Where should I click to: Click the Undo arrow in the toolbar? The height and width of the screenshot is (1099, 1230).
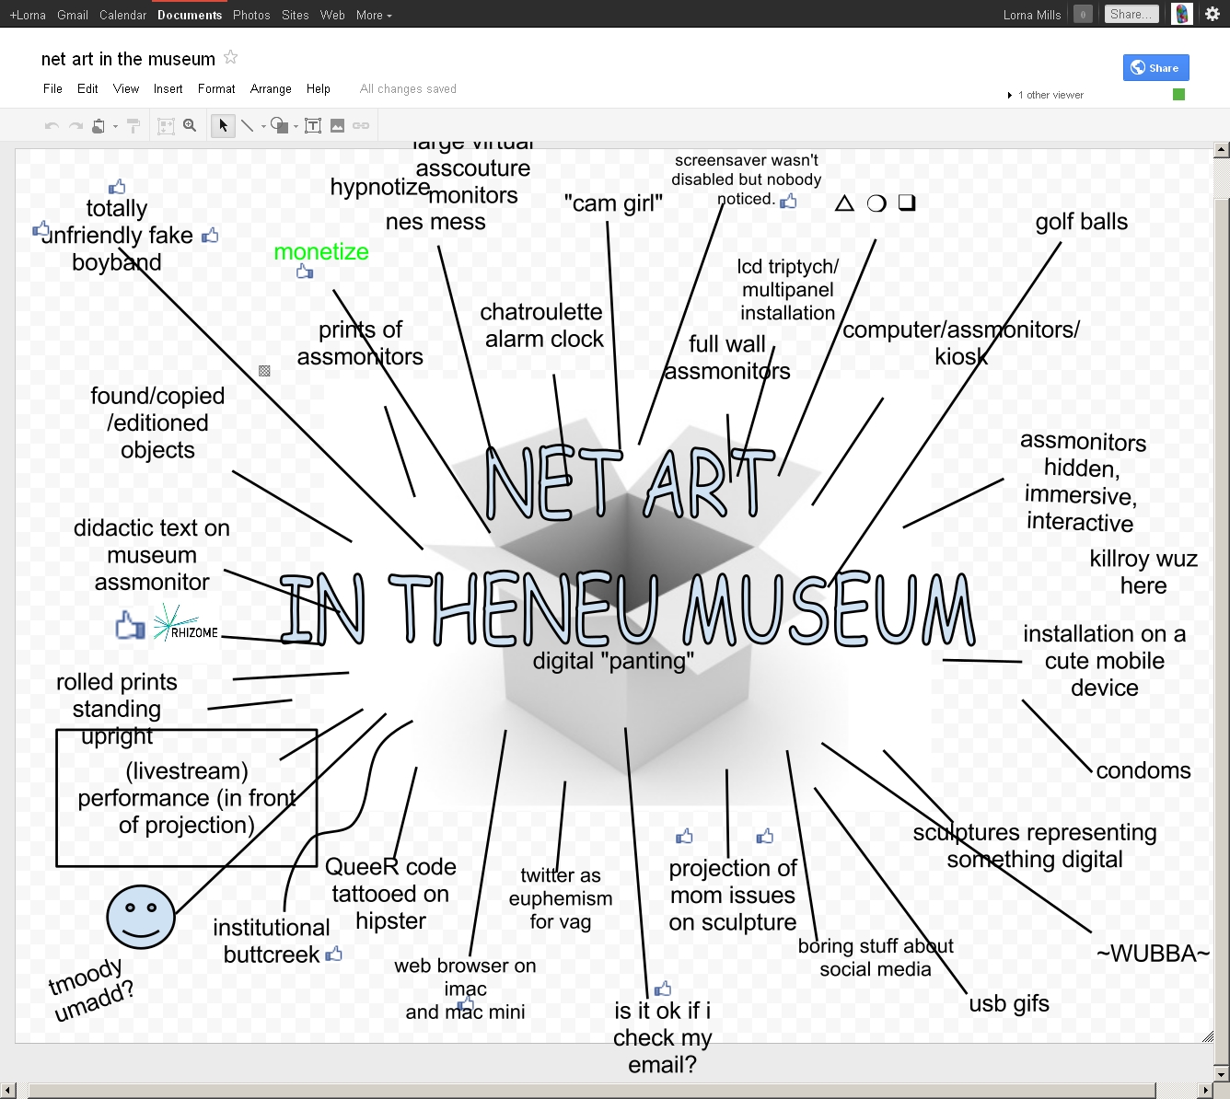(x=52, y=126)
